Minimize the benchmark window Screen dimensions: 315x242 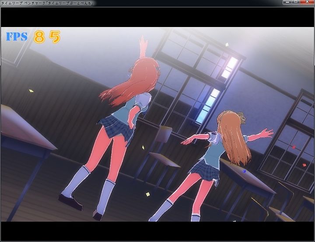pyautogui.click(x=287, y=2)
